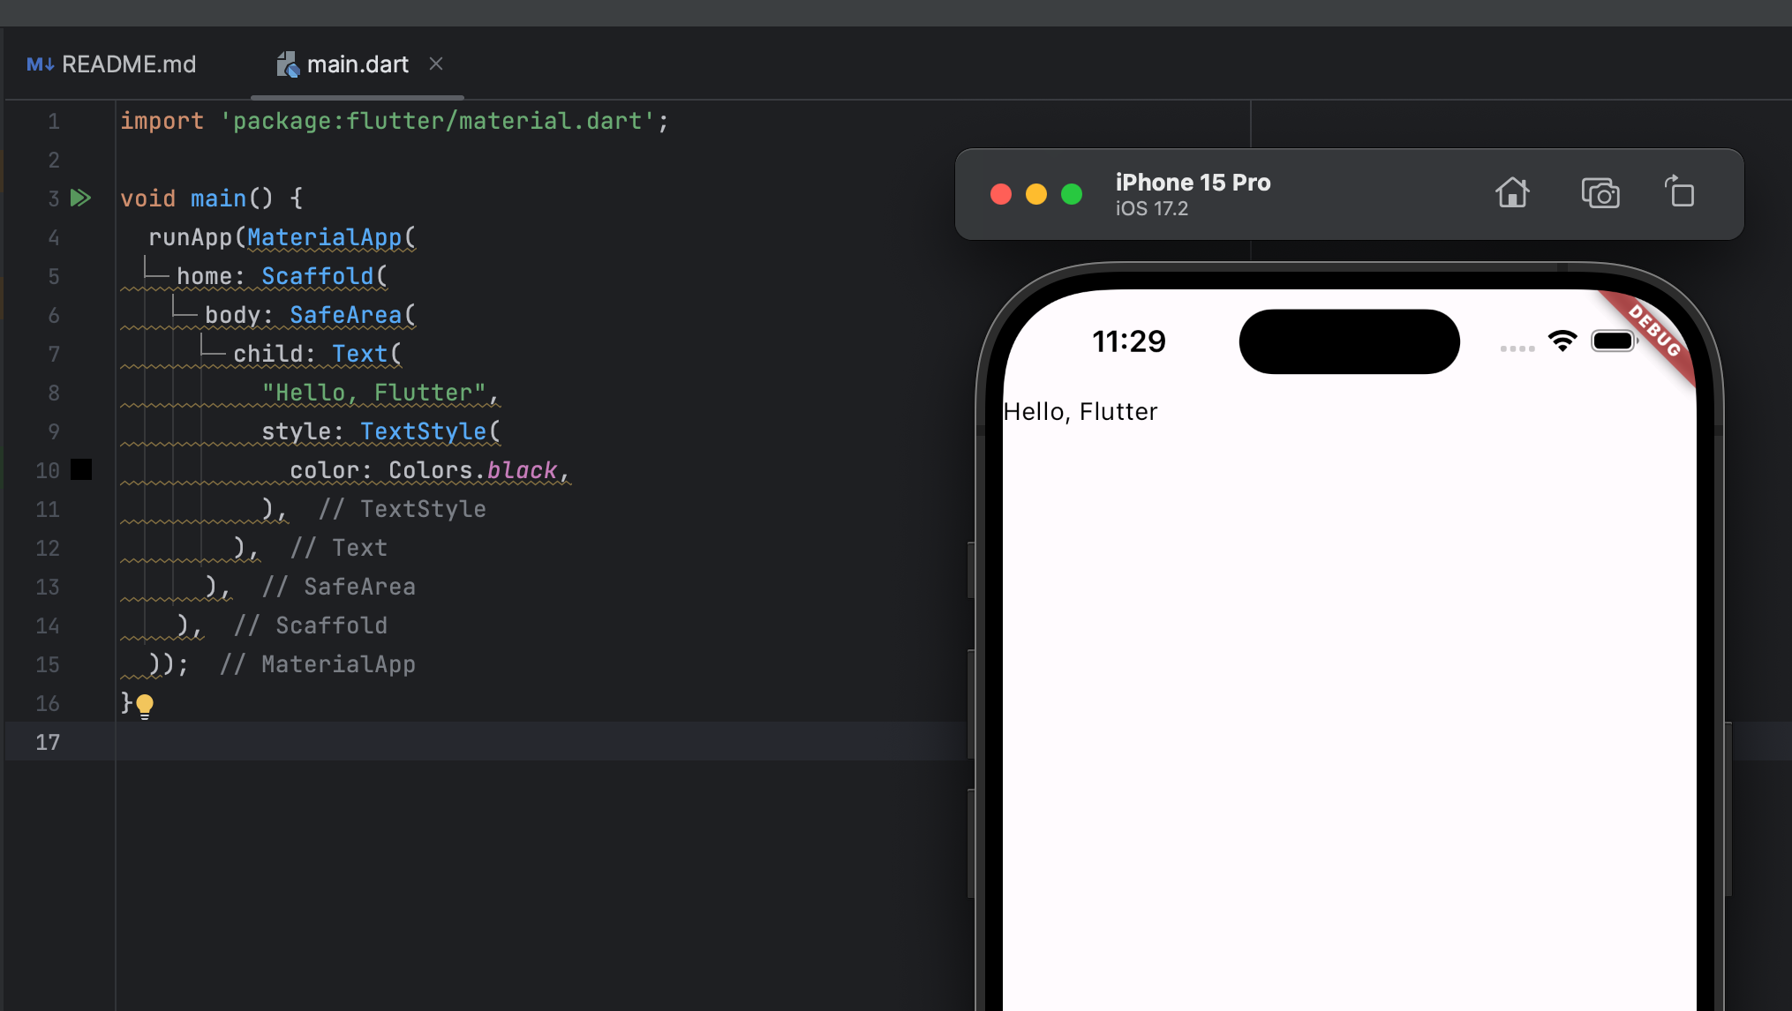
Task: Click the TextStyle class reference
Action: [x=424, y=431]
